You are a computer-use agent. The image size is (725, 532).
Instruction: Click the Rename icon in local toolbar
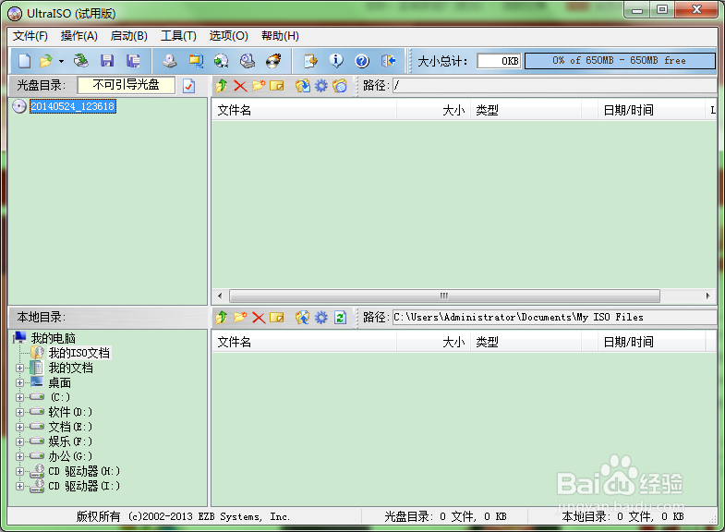pos(276,317)
